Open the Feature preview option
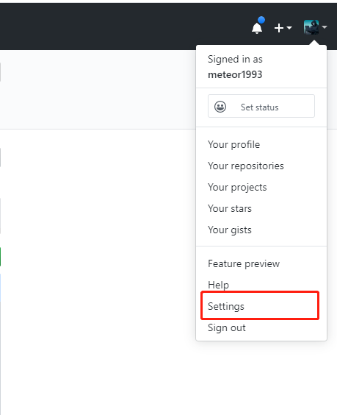Screen dimensions: 337x415 pos(244,264)
